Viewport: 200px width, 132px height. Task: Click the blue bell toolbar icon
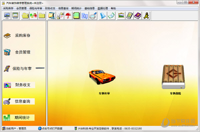point(103,16)
